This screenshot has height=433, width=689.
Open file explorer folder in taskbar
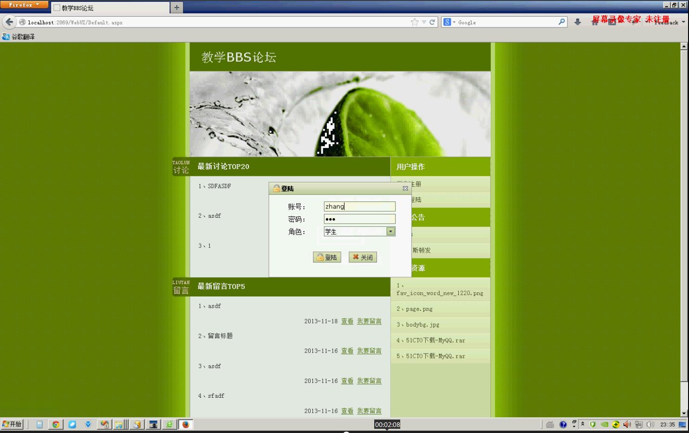(120, 424)
